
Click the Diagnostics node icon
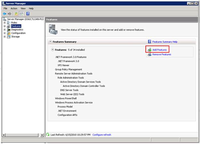point(9,30)
